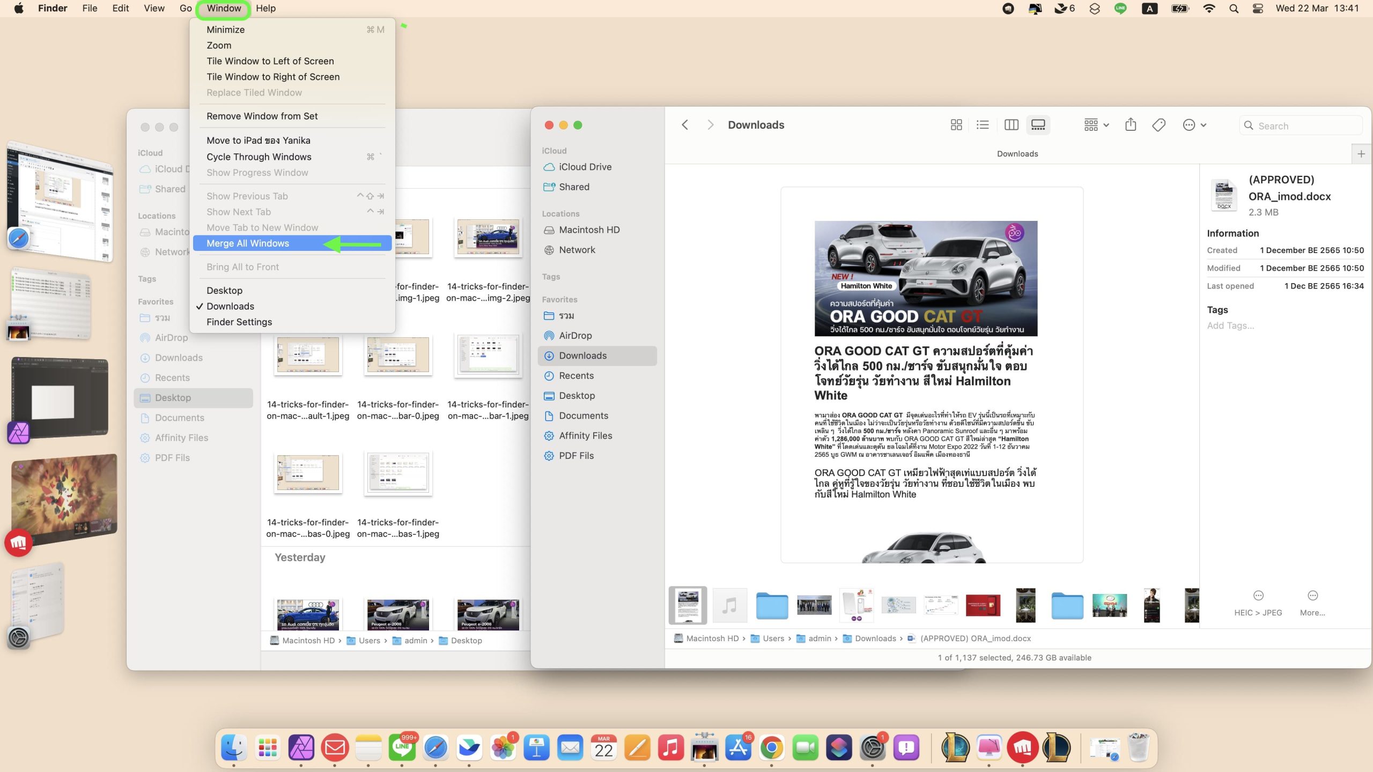Viewport: 1373px width, 772px height.
Task: Click the Edit Tags toolbar icon
Action: [x=1158, y=125]
